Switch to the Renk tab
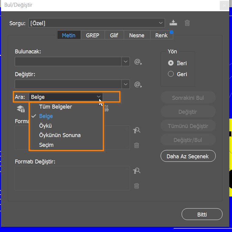The height and width of the screenshot is (232, 232). coord(161,35)
